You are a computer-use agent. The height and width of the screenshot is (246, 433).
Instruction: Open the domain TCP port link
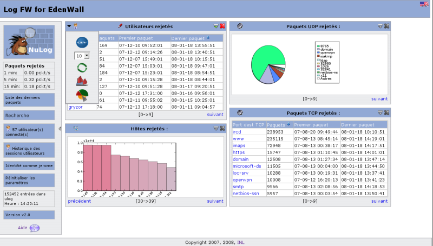240,159
